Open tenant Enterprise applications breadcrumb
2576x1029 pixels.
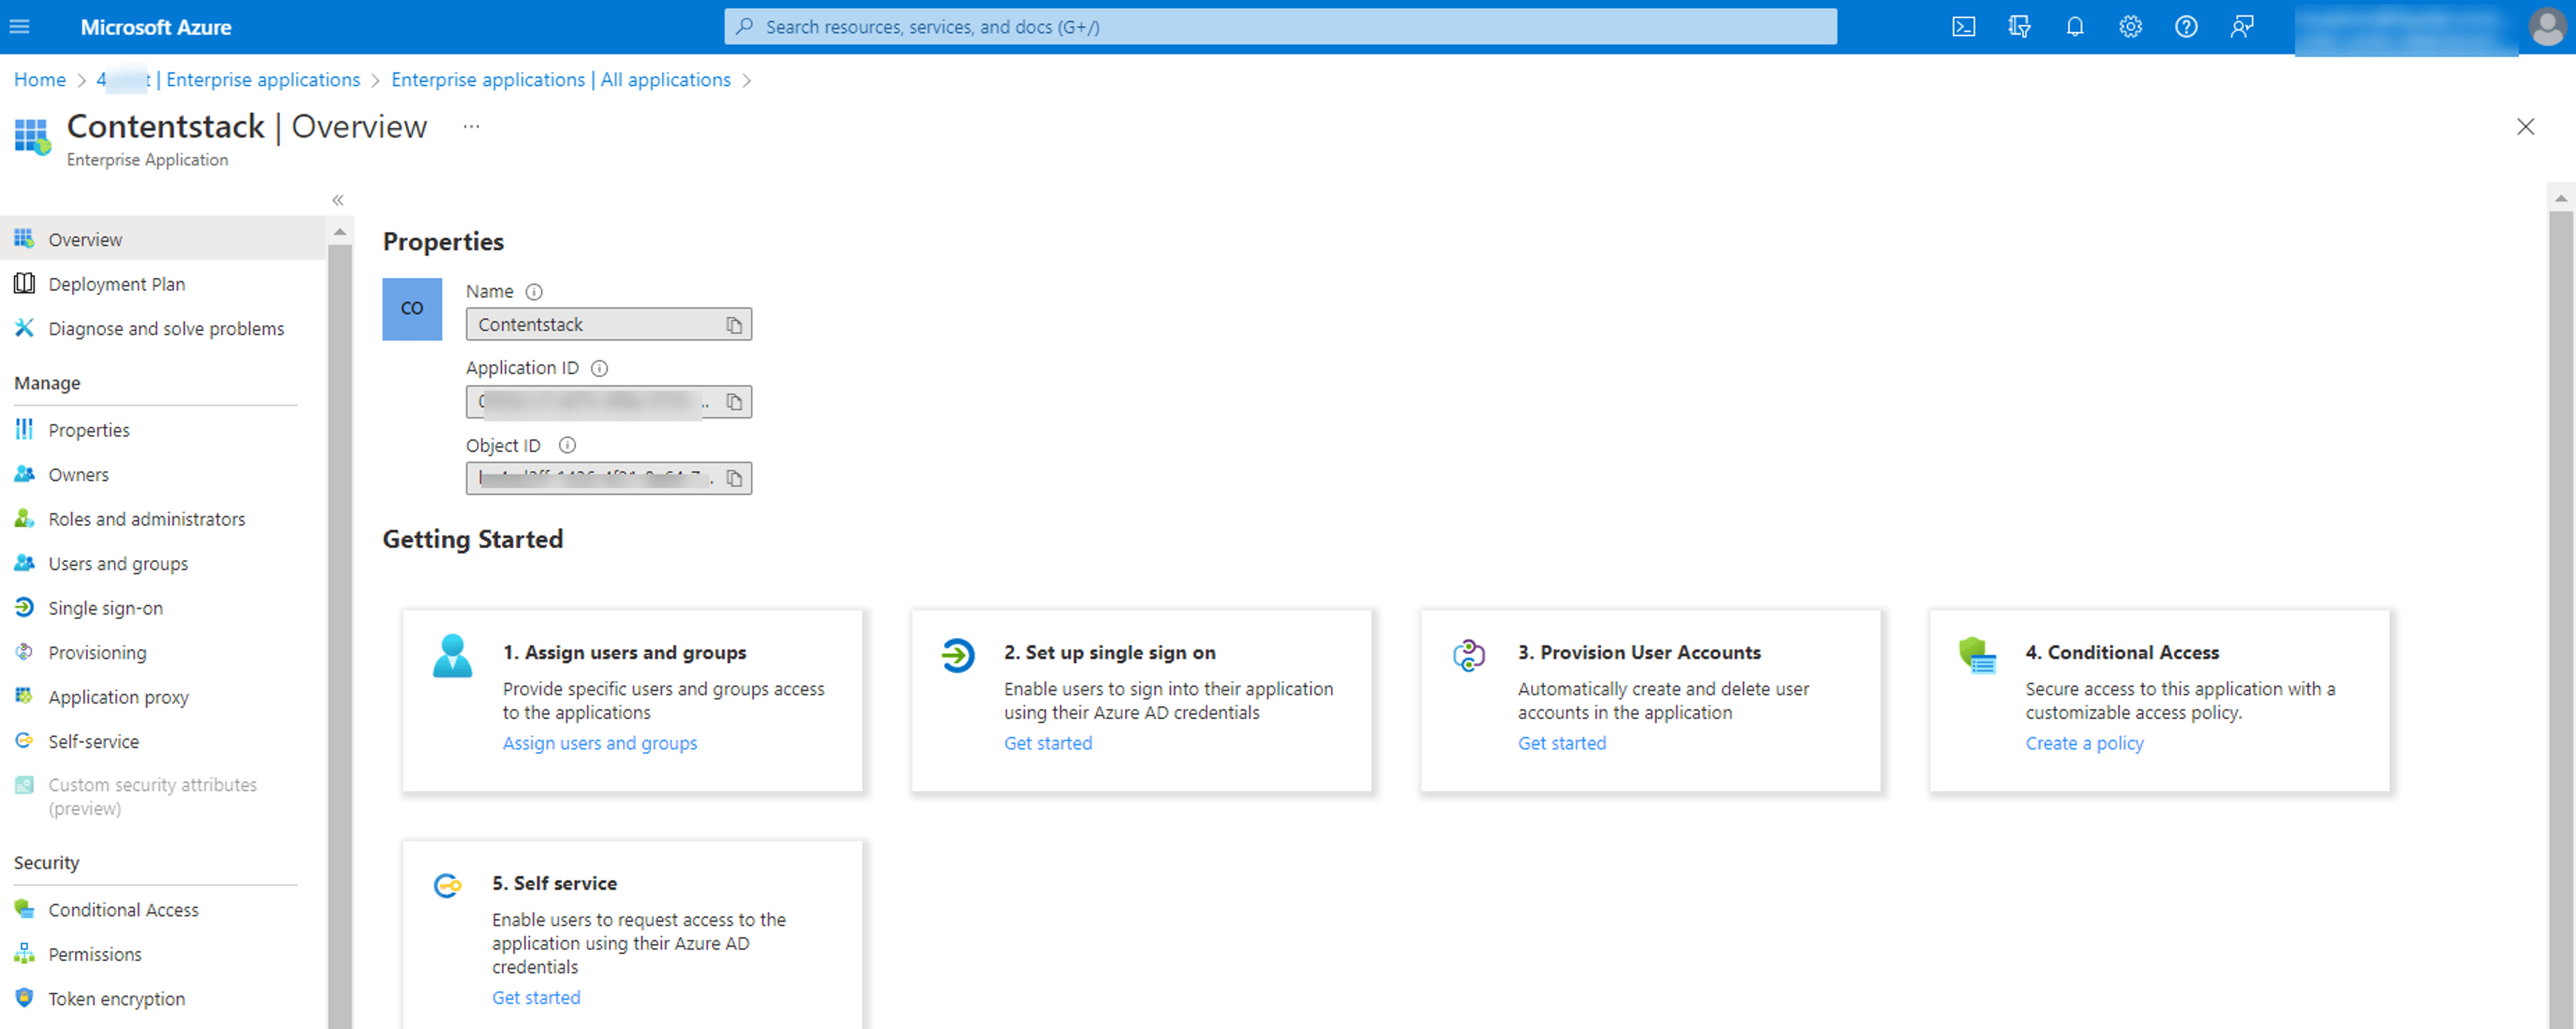tap(228, 80)
